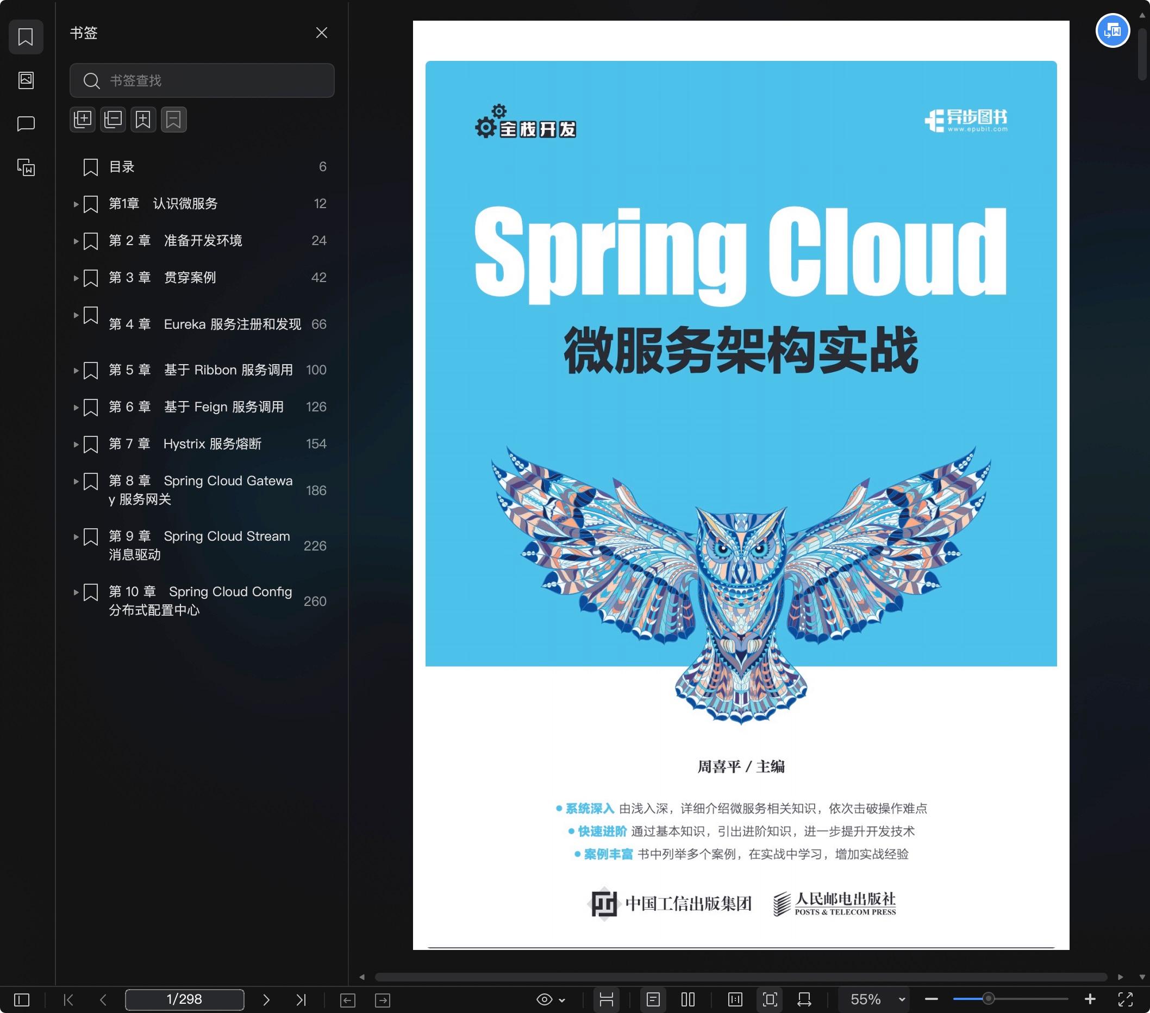The image size is (1150, 1013).
Task: Go back to previous view icon
Action: [x=348, y=1000]
